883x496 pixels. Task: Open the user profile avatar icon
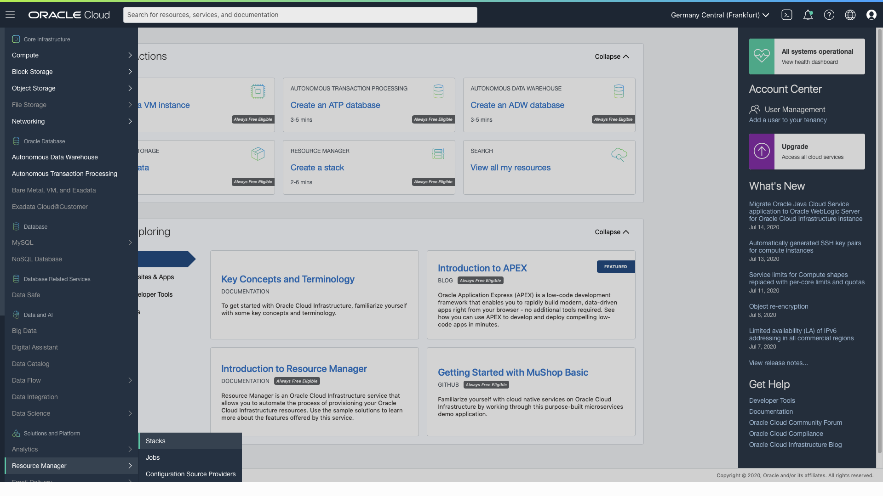coord(872,15)
